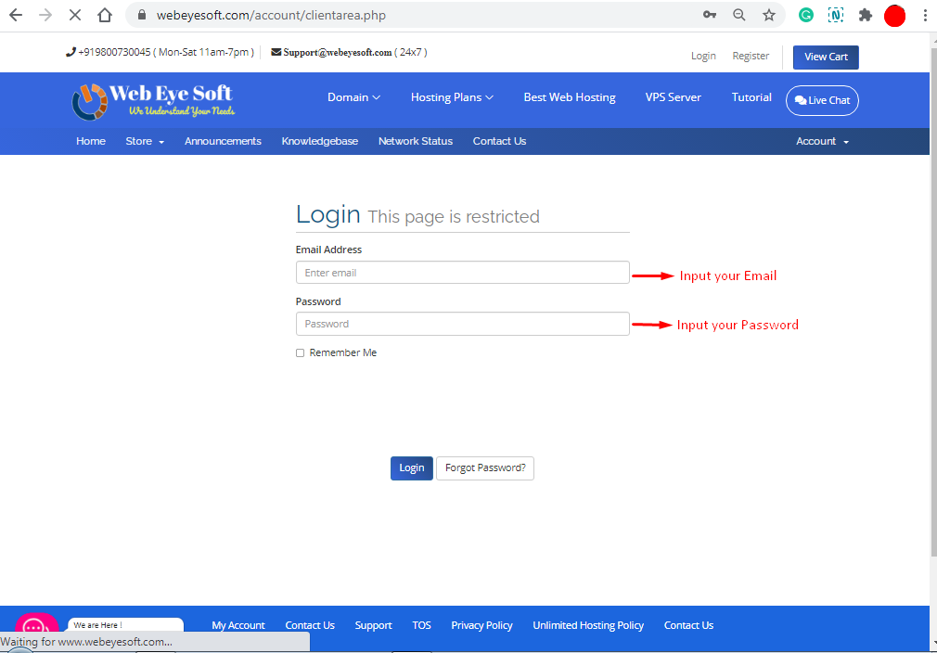Bookmark this page with the star icon
Viewport: 937px width, 653px height.
click(x=769, y=15)
